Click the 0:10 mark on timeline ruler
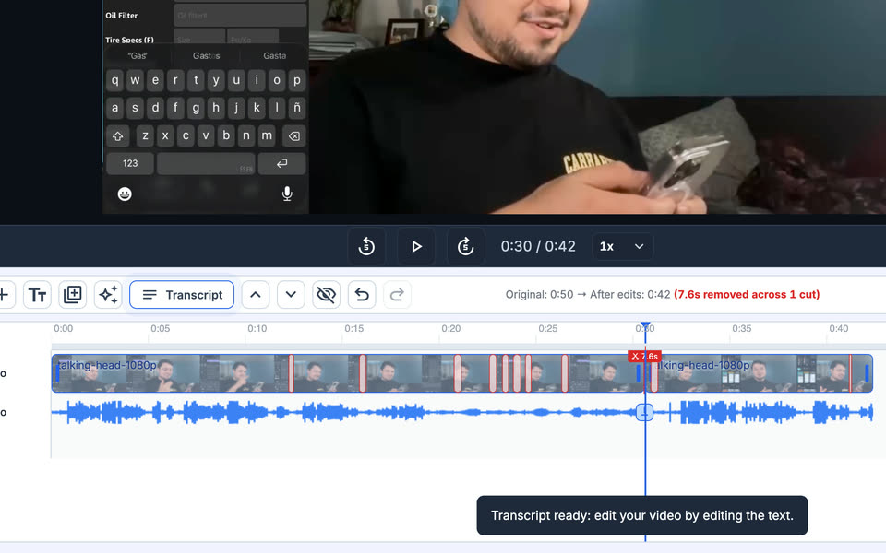Viewport: 886px width, 553px height. (x=257, y=328)
